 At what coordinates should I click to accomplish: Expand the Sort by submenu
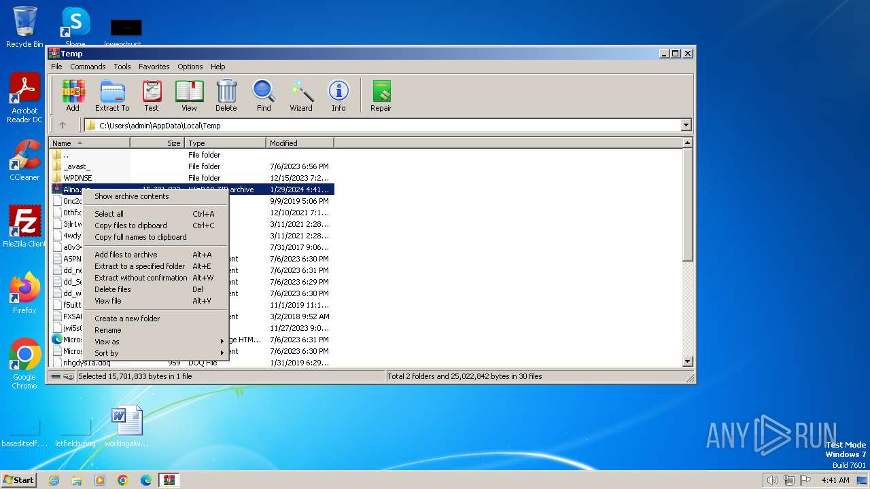coord(156,353)
